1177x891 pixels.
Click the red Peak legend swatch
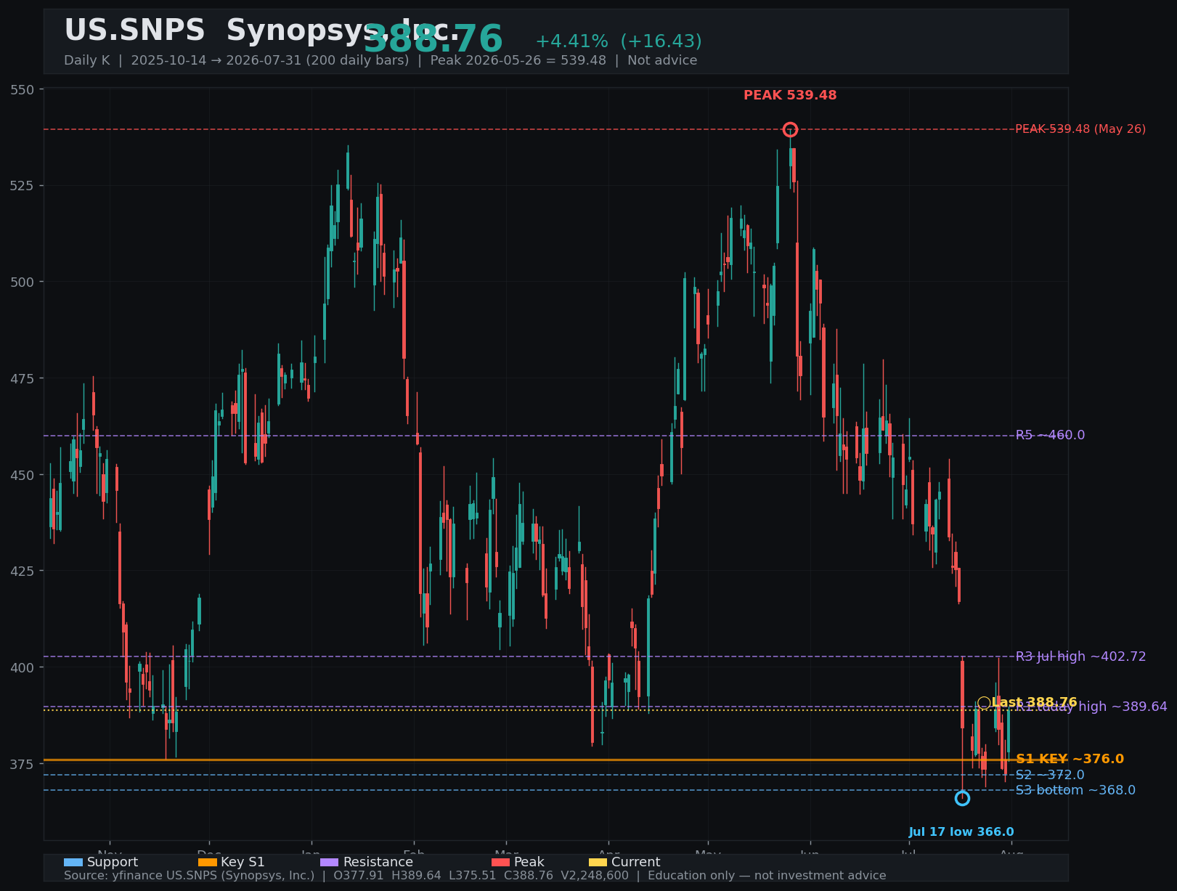pyautogui.click(x=501, y=862)
